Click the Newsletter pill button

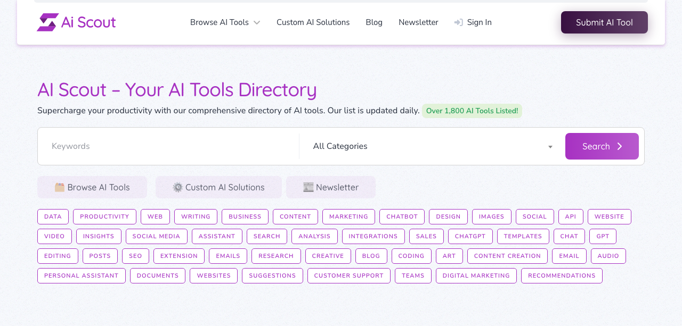tap(331, 187)
